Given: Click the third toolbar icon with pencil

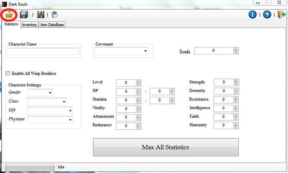Looking at the screenshot, I should [40, 15].
